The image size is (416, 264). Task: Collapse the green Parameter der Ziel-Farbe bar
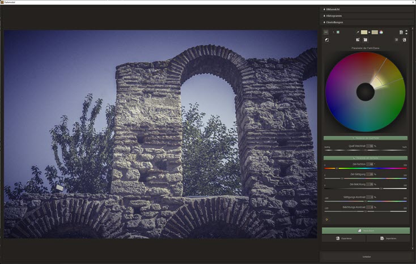pyautogui.click(x=366, y=158)
